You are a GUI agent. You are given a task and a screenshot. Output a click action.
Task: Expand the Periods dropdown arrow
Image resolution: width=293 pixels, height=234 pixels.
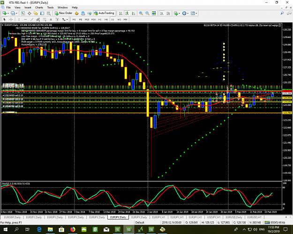pos(188,13)
